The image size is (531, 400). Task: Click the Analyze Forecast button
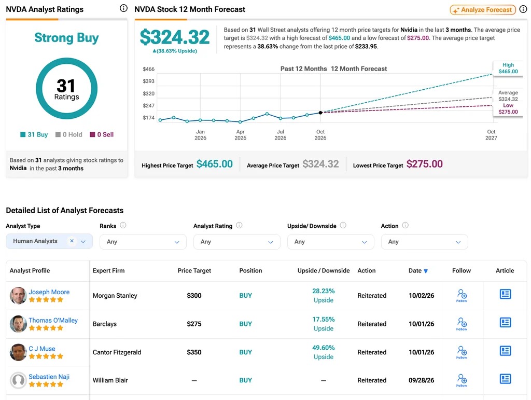pyautogui.click(x=483, y=10)
